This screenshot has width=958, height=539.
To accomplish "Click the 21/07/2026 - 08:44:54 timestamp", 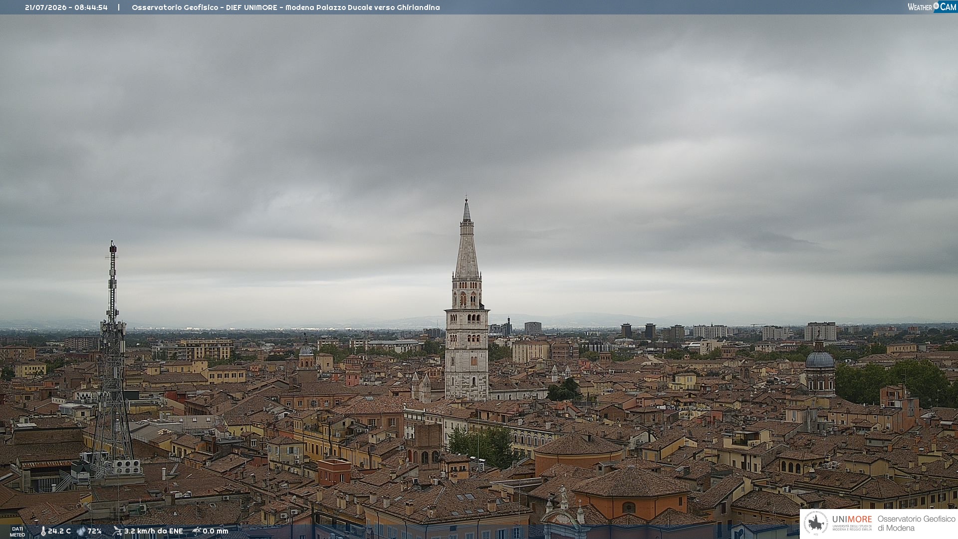I will point(66,7).
